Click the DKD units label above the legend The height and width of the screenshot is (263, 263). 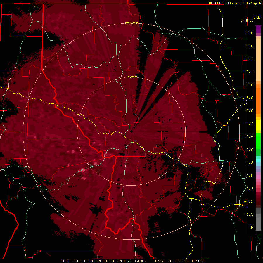[257, 18]
